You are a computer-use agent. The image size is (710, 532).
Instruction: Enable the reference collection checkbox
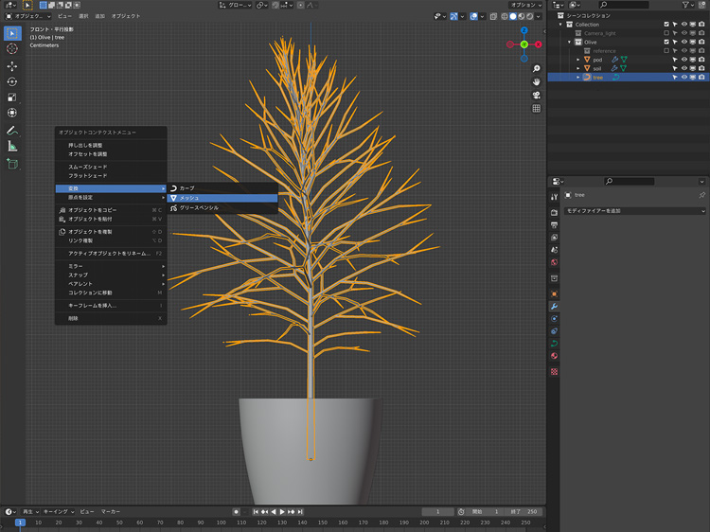(666, 50)
